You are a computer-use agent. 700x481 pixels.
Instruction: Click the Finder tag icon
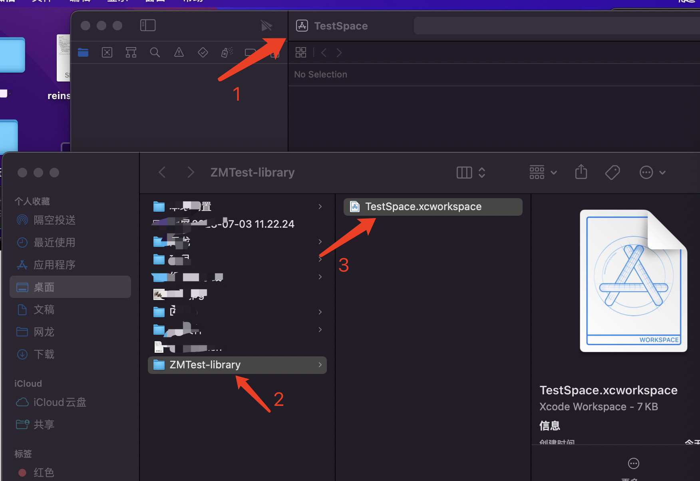click(x=612, y=173)
